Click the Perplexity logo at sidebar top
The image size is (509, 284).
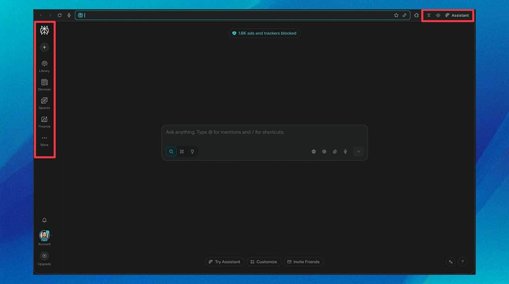(44, 30)
